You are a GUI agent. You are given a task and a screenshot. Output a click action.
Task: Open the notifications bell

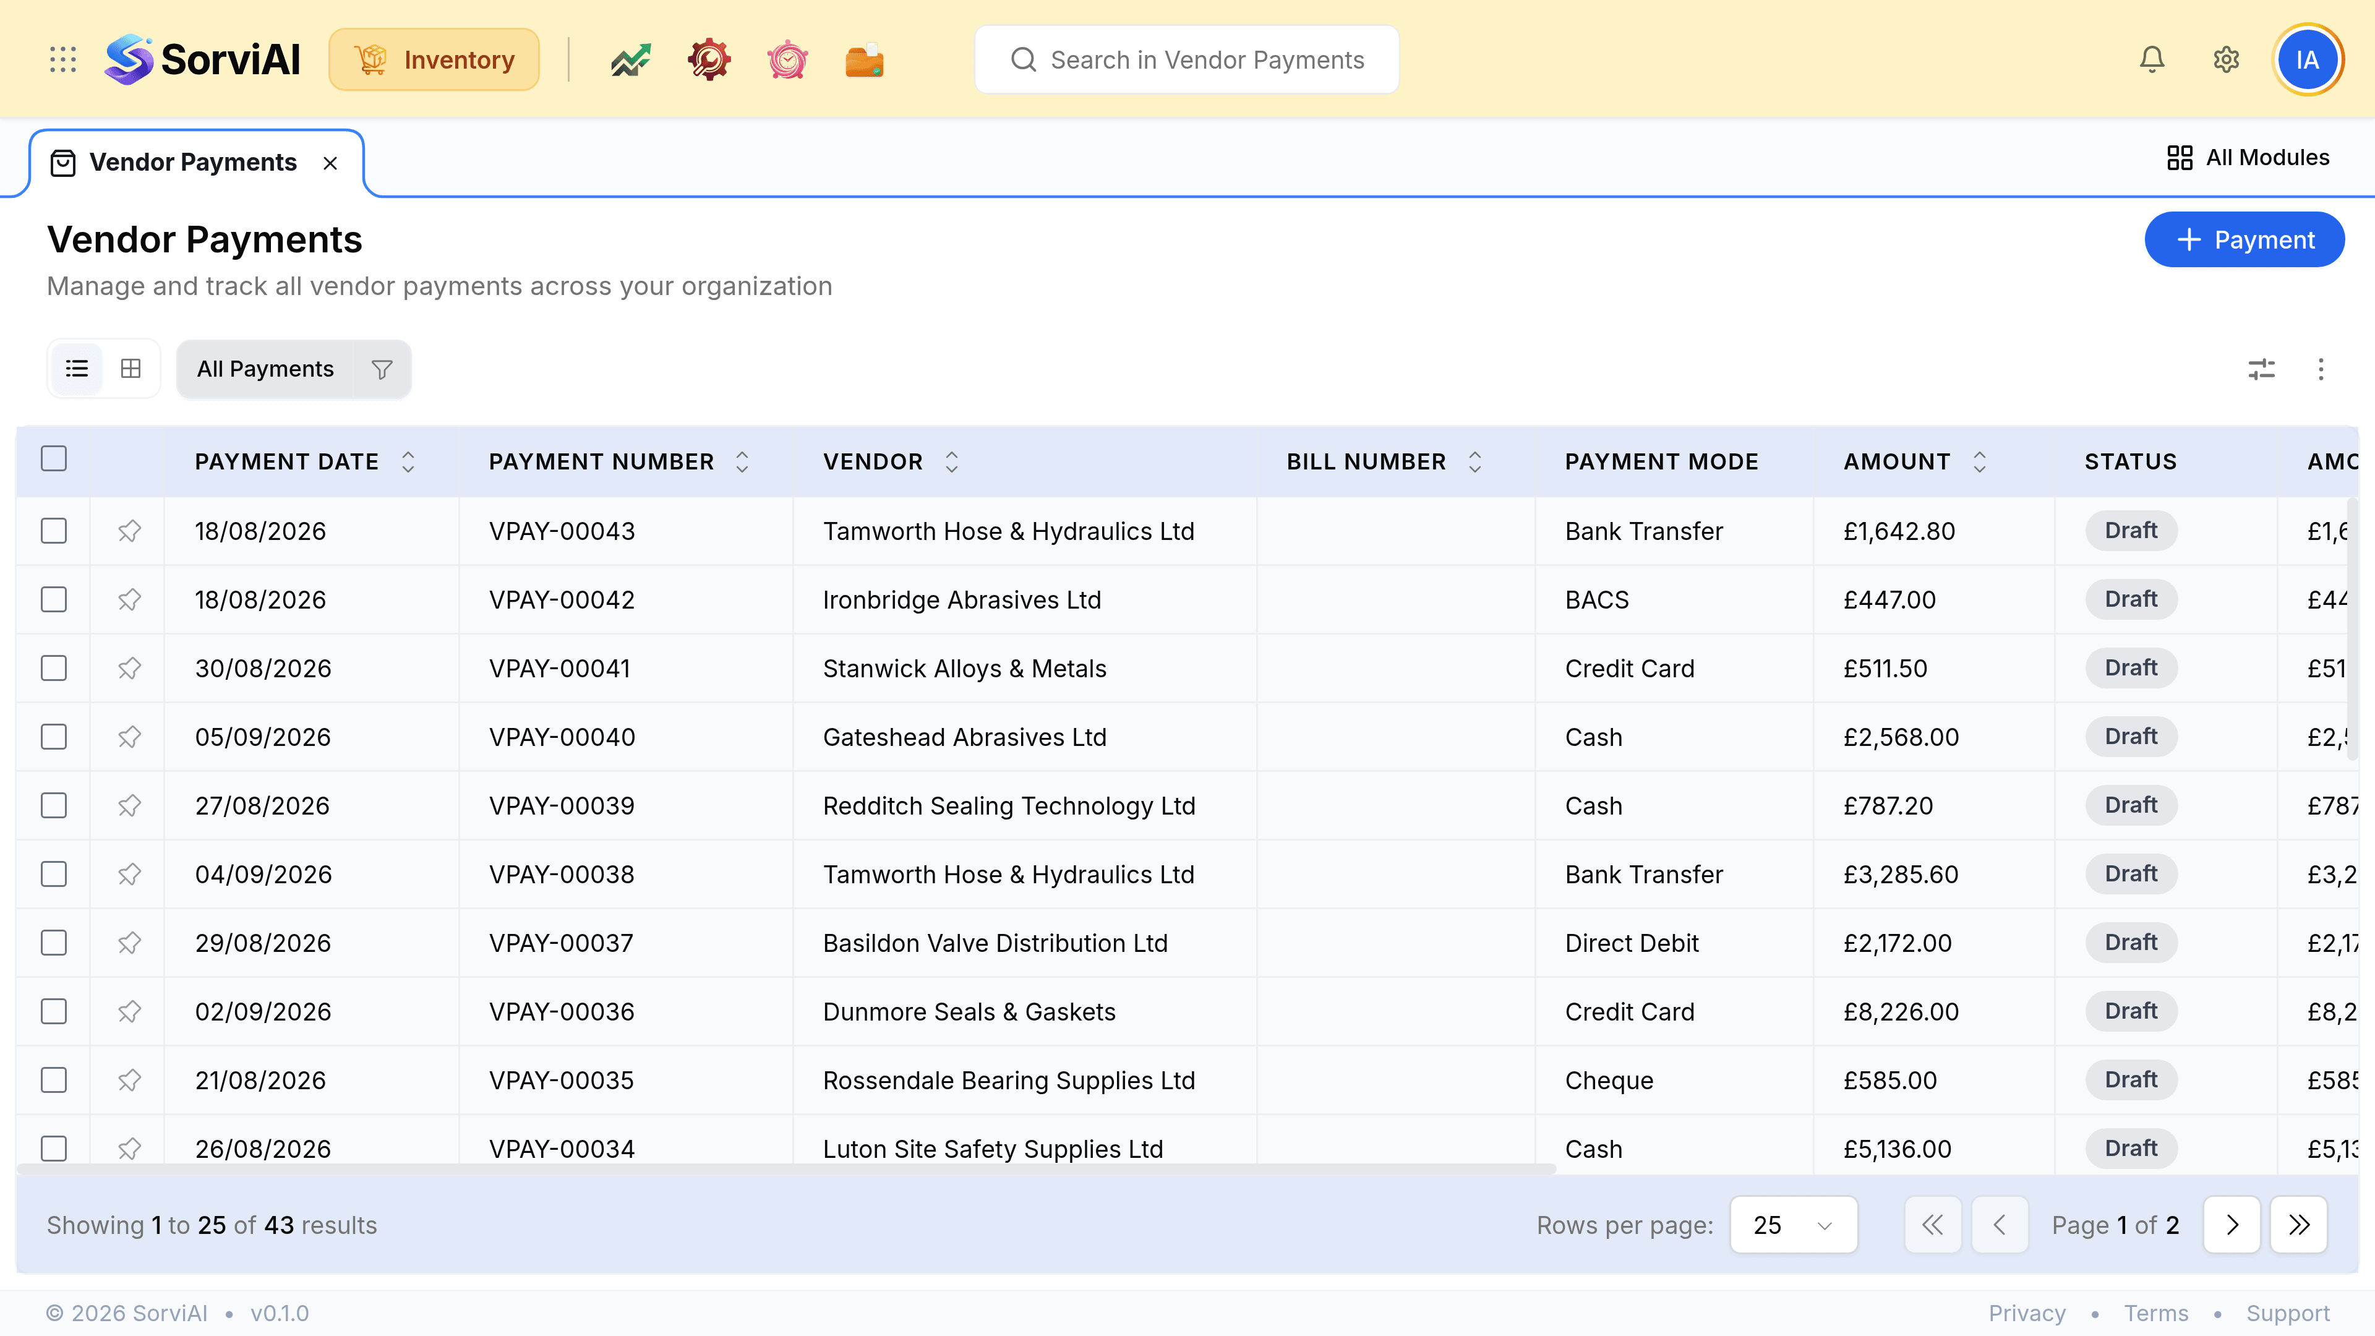2152,60
